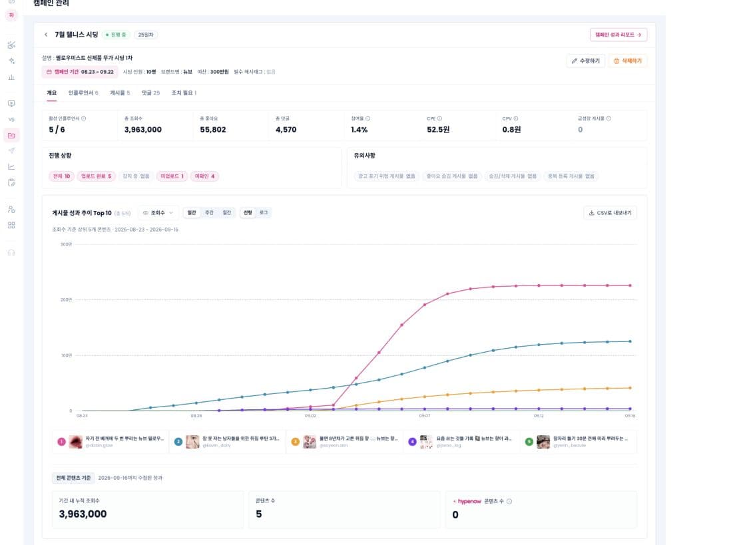Filter progress by 미확인 4 chip

204,176
